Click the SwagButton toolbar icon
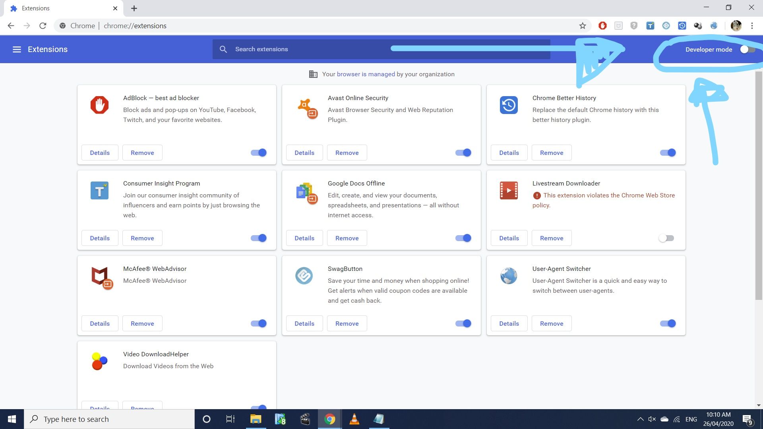763x429 pixels. (666, 26)
